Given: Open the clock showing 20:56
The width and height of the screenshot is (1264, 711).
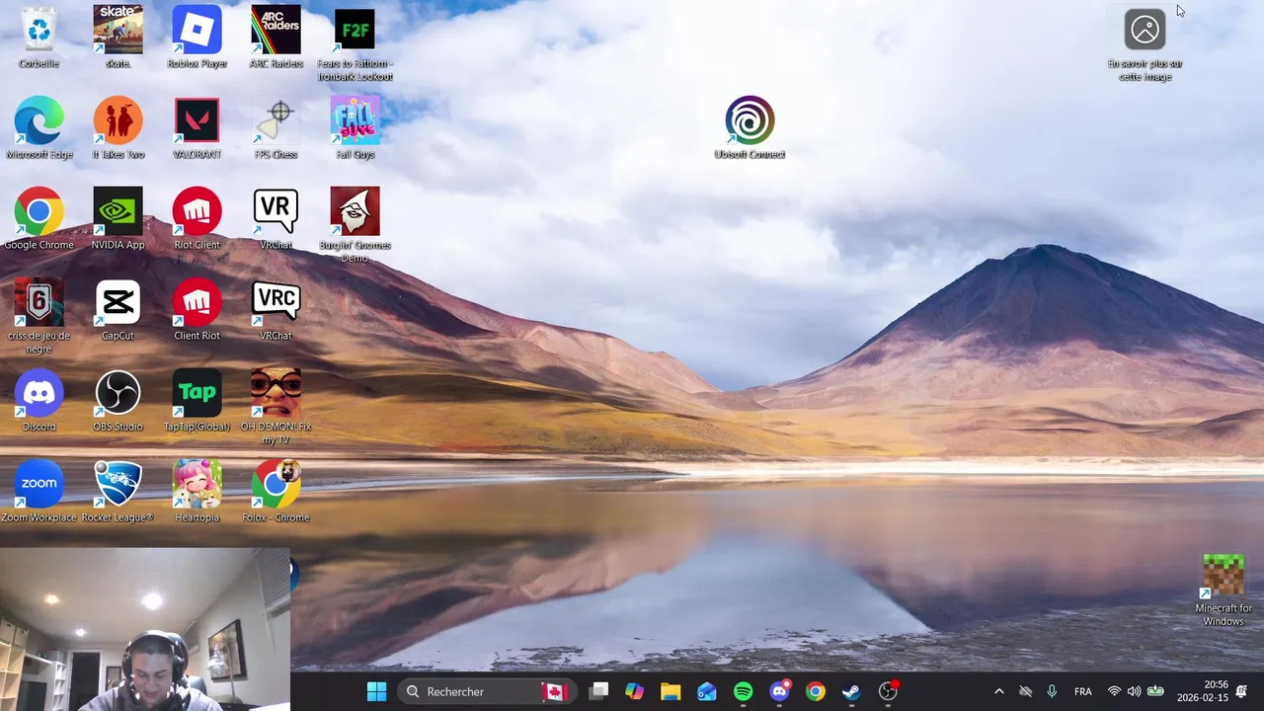Looking at the screenshot, I should [1202, 691].
